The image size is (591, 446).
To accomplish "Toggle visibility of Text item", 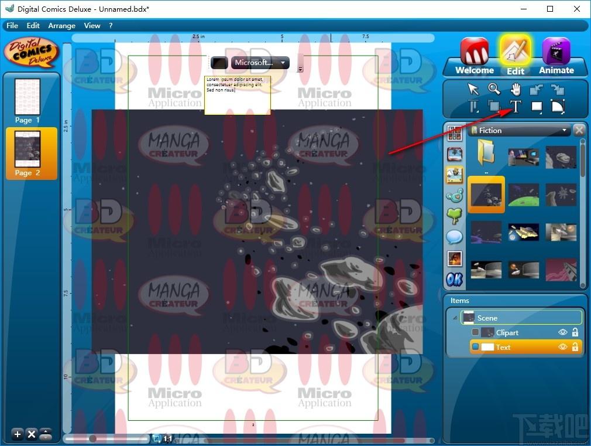I will 563,347.
